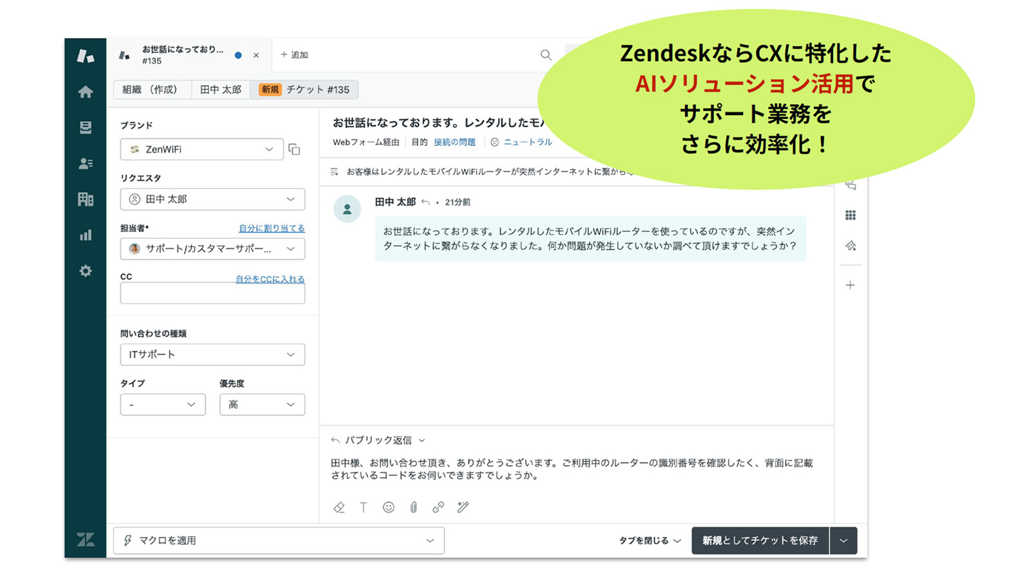The image size is (1031, 579).
Task: Click the reply arrow beside 田中 太郎
Action: [425, 202]
